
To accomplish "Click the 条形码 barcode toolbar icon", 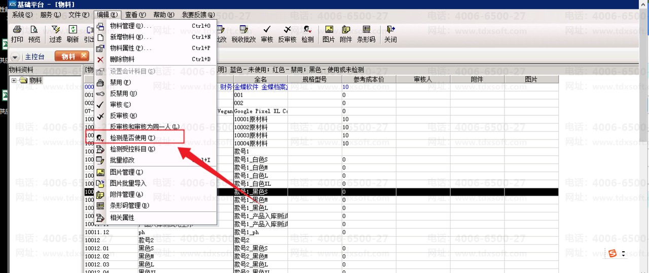I will pos(366,33).
